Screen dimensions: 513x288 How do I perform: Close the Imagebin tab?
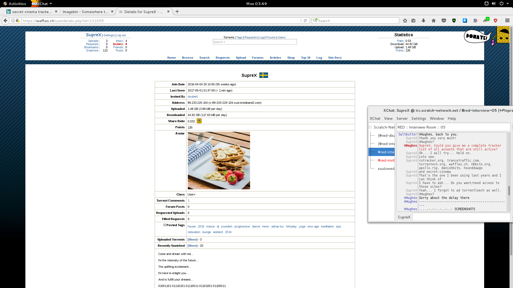[x=112, y=11]
